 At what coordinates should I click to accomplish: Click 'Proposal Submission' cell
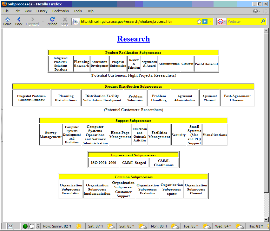tap(118, 64)
